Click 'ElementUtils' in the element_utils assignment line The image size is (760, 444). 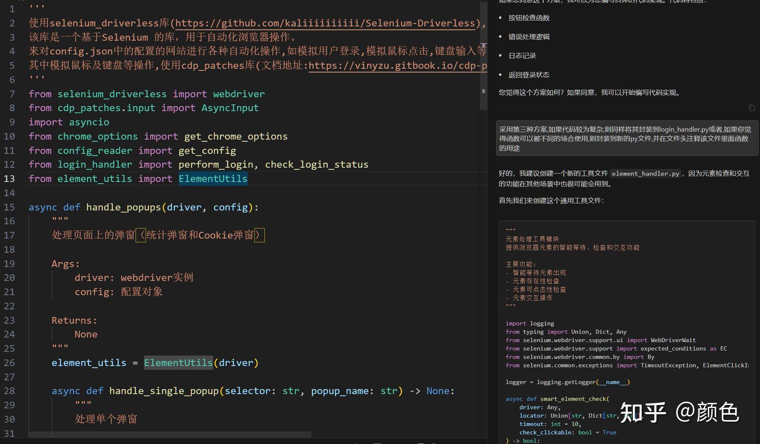point(178,363)
